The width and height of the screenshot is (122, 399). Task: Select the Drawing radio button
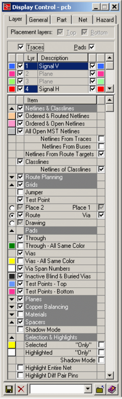point(12,223)
